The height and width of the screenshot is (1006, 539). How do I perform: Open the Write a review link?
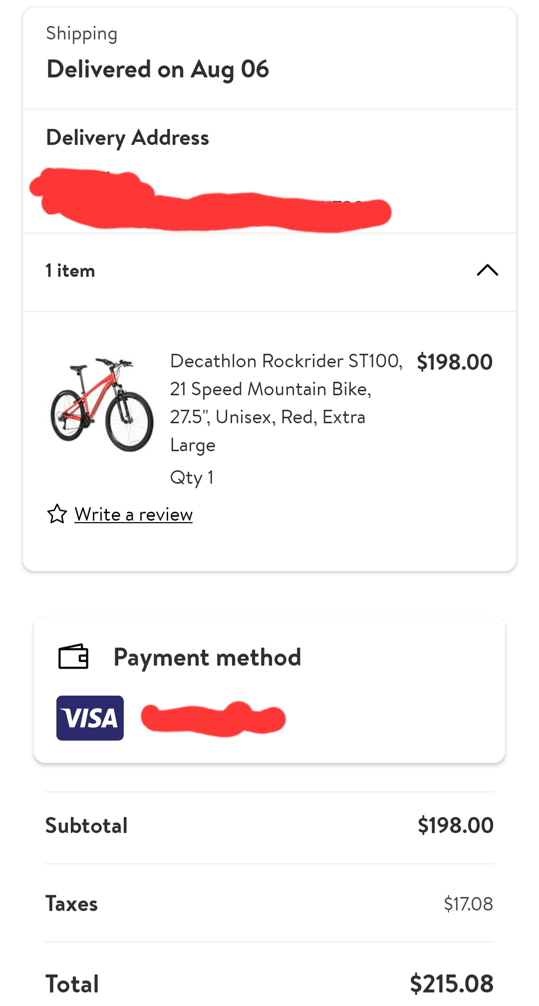(133, 514)
